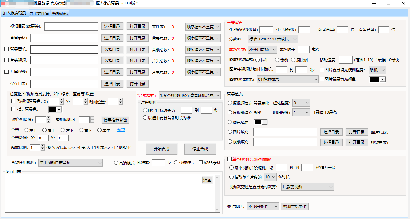Click the 生成的视频数量 input field
This screenshot has height=219, width=410.
(266, 30)
